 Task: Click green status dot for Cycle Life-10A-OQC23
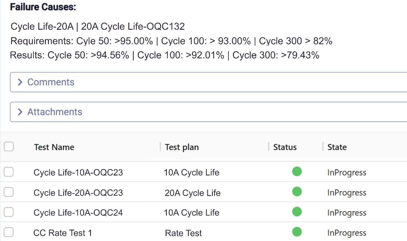[297, 172]
